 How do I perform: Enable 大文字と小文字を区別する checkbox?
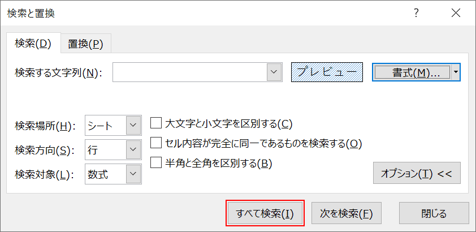pyautogui.click(x=155, y=123)
